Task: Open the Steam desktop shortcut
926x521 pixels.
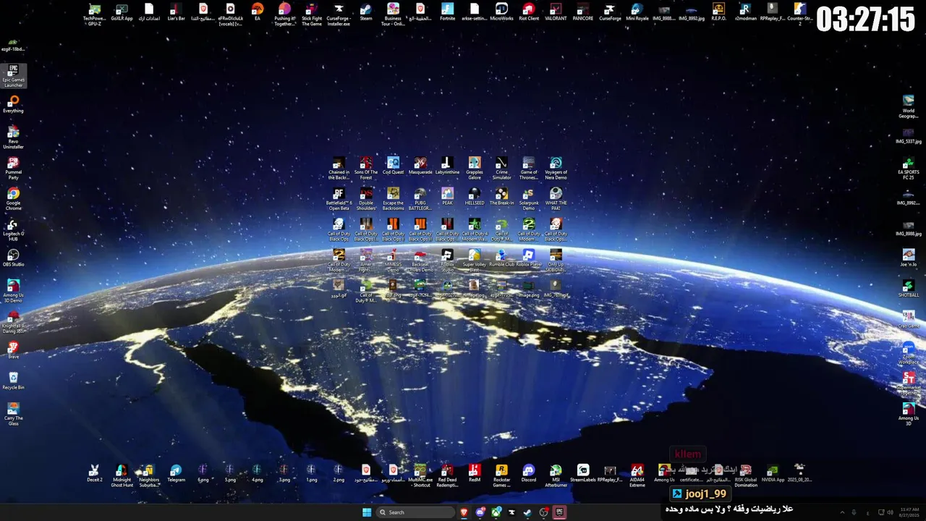Action: [x=366, y=12]
